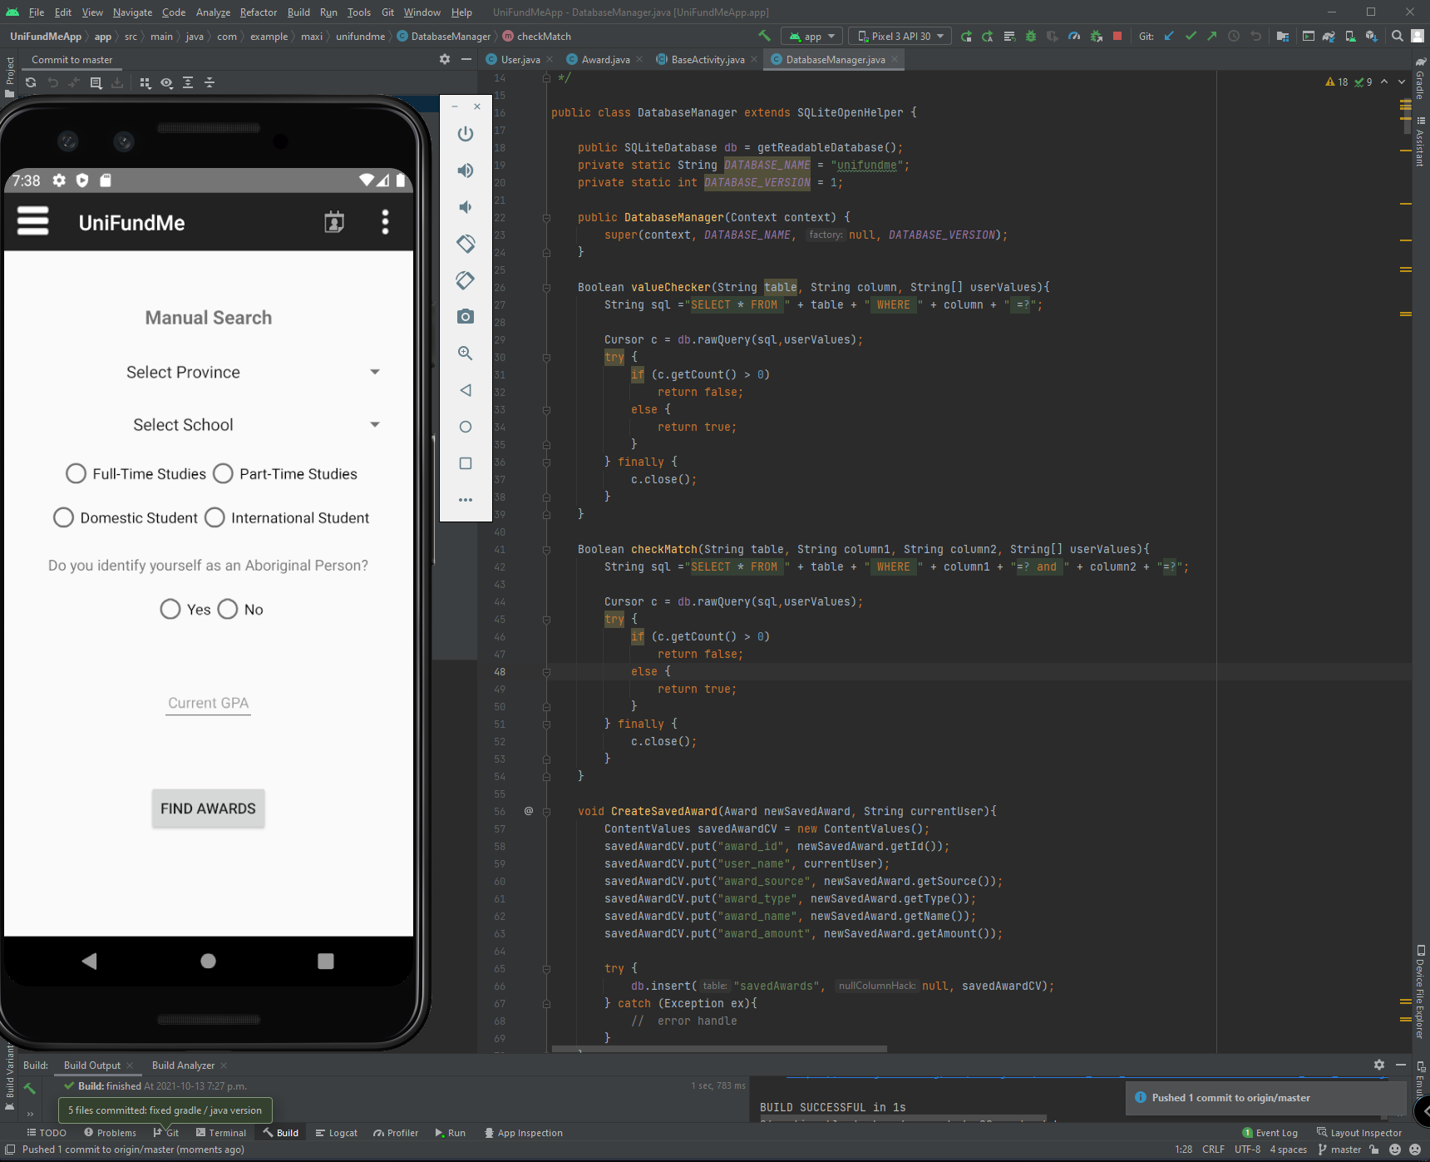Take emulator screenshot with camera icon

(x=466, y=317)
